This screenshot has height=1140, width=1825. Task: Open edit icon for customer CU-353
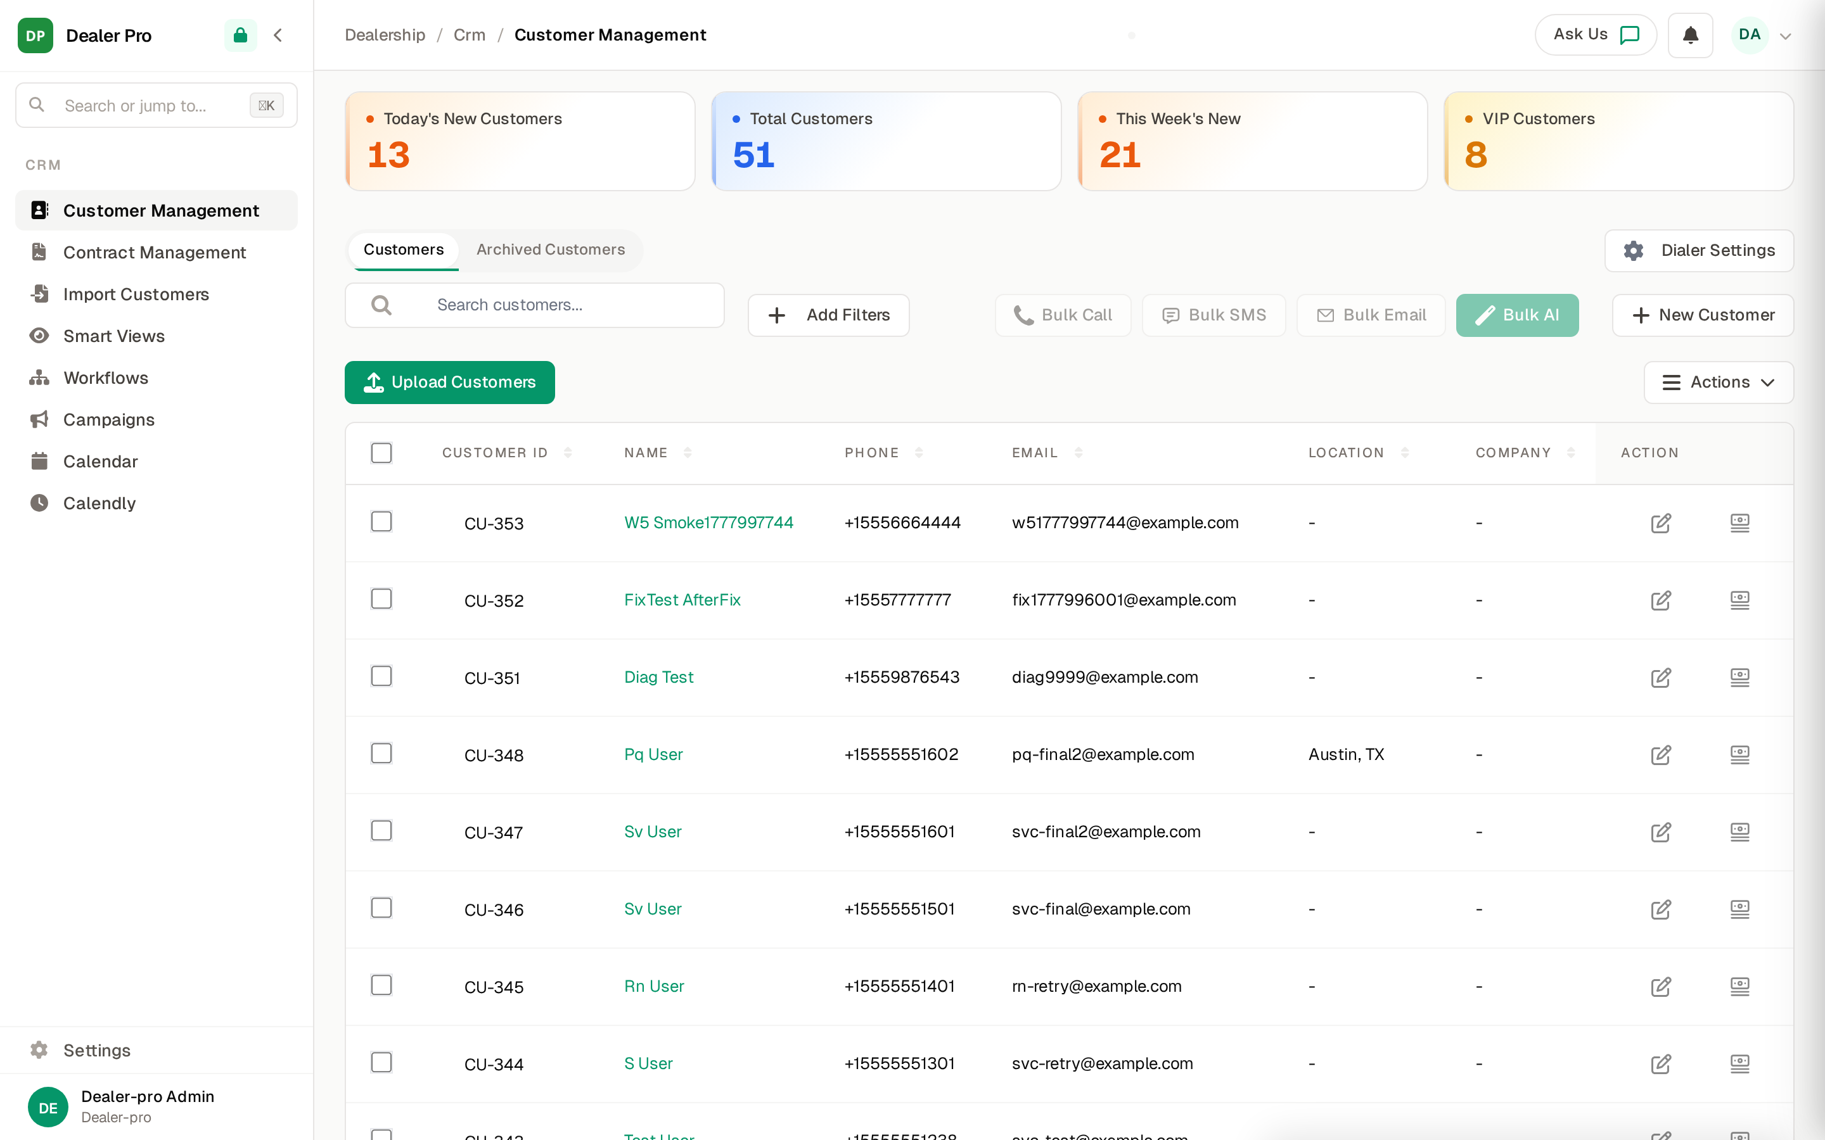pos(1661,522)
